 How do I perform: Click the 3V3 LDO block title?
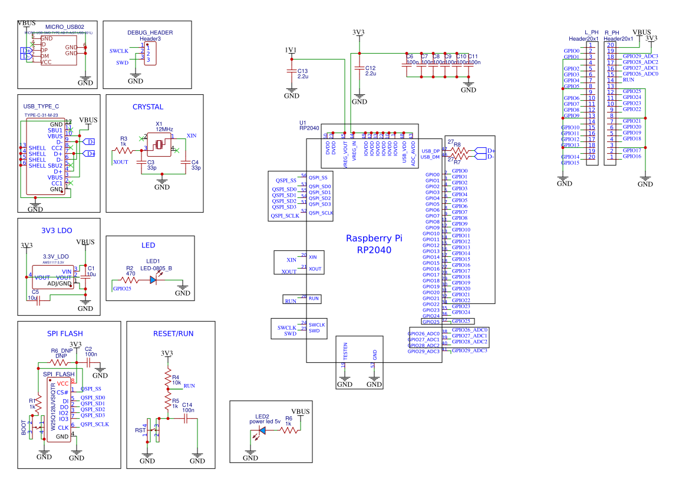click(57, 231)
